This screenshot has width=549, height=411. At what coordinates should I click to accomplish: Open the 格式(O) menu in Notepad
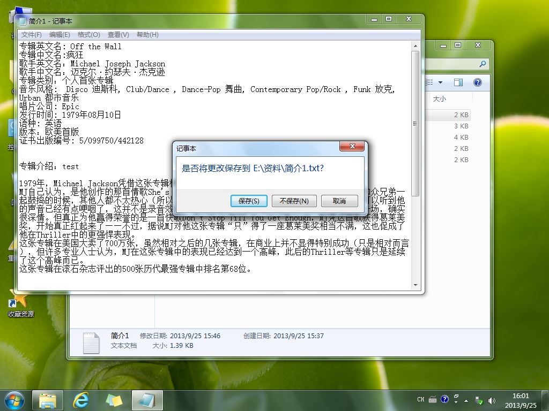[88, 35]
